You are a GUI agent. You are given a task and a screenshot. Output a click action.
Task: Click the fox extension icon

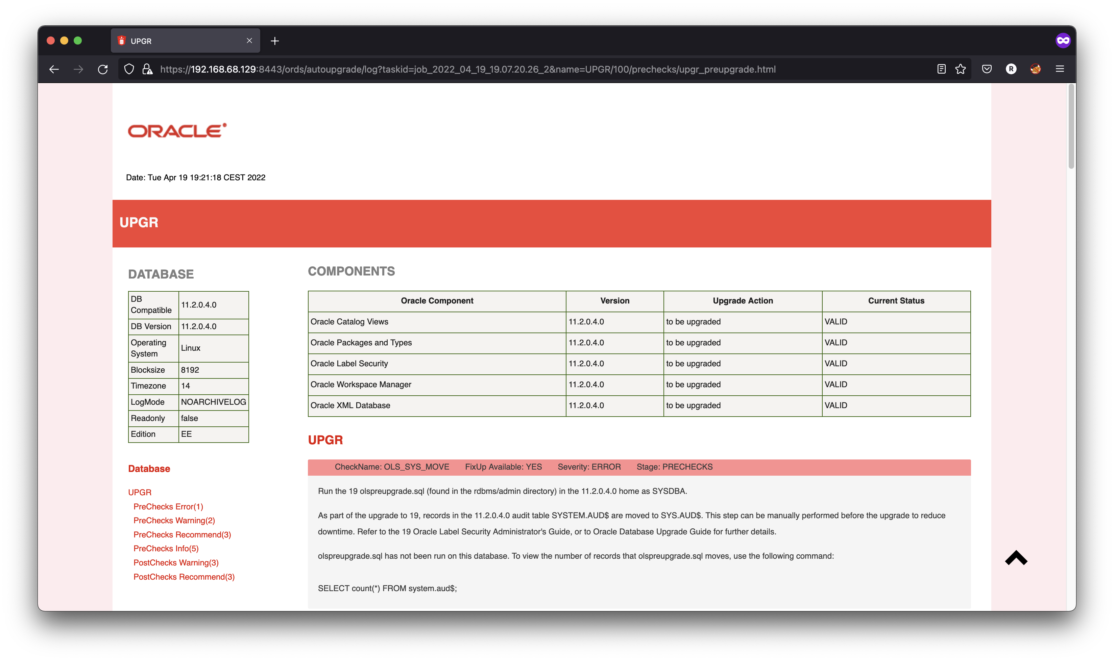click(x=1036, y=69)
